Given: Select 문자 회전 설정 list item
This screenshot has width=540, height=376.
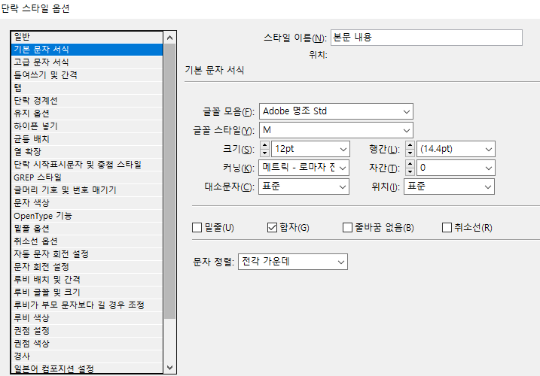Looking at the screenshot, I should click(87, 267).
